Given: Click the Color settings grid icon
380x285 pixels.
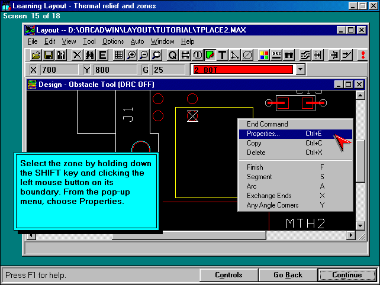Looking at the screenshot, I should pyautogui.click(x=265, y=55).
